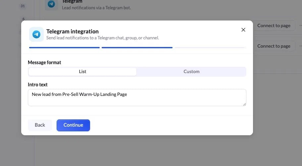The image size is (302, 166).
Task: Click 'Lead notifications via a Telegram bot.' text
Action: (96, 8)
